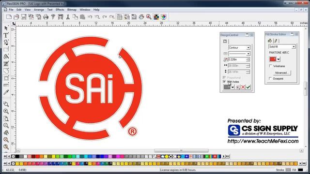This screenshot has height=174, width=310.
Task: Click the ruler origin corner box
Action: pyautogui.click(x=14, y=24)
